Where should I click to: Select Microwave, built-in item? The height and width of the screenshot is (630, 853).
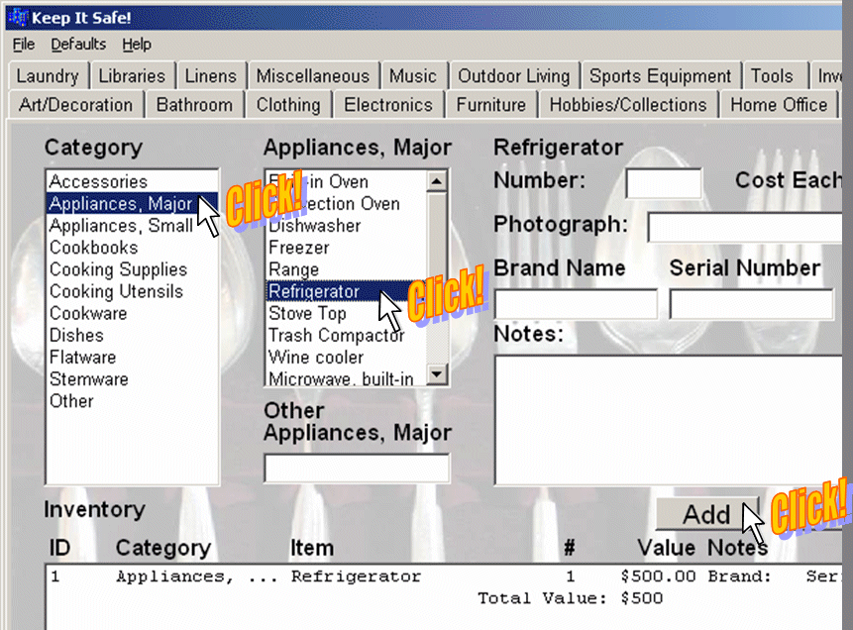tap(346, 378)
